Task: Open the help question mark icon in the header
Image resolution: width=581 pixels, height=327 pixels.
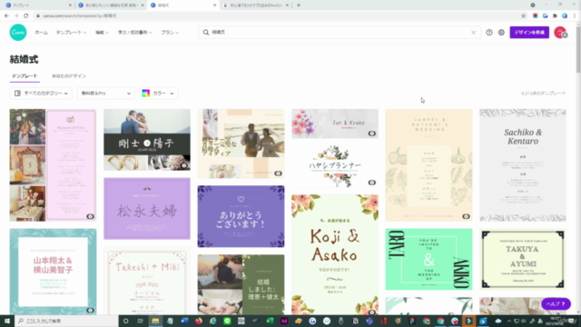Action: 489,33
